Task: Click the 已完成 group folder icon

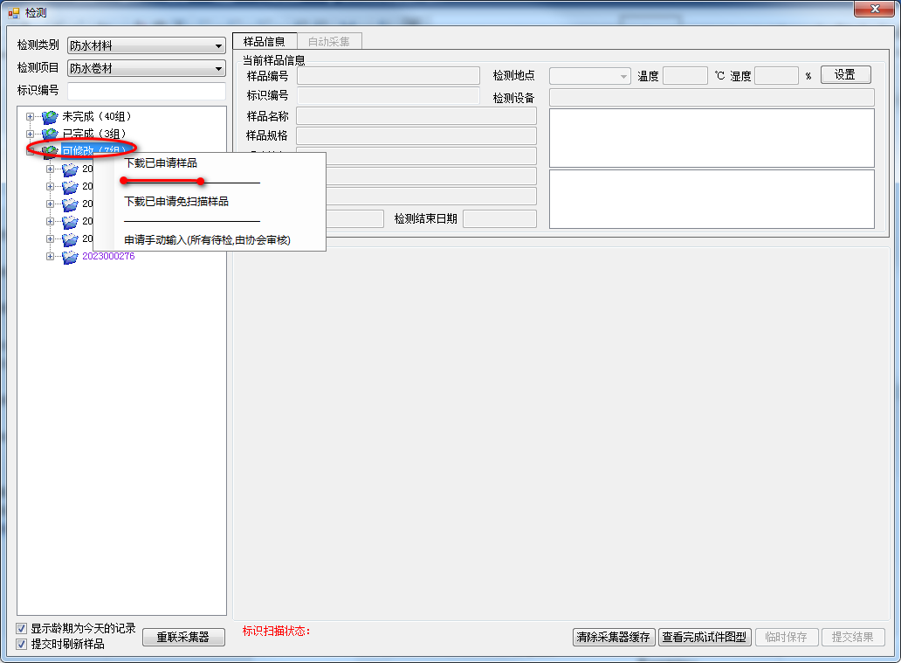Action: click(49, 134)
